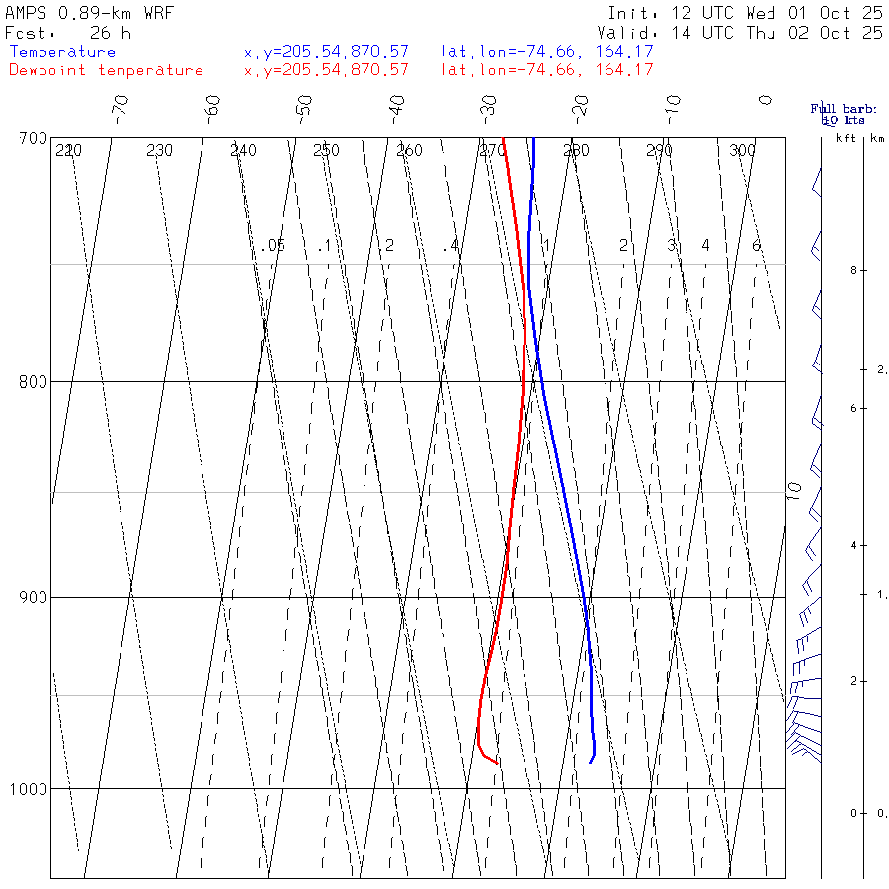Viewport: 889px width, 889px height.
Task: Click the blue 'x,y=205.54,870.57' coordinates text
Action: pos(326,52)
